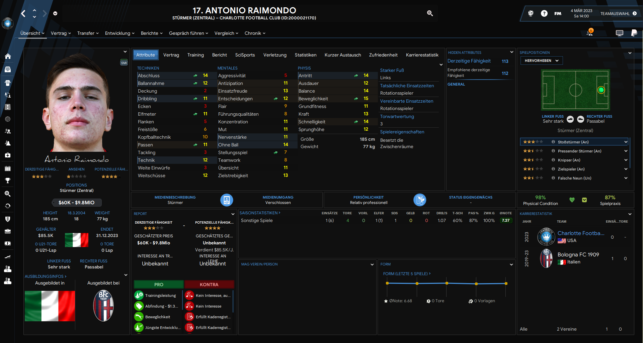This screenshot has width=643, height=343.
Task: Open the staff notification icon with orange badge
Action: [590, 32]
